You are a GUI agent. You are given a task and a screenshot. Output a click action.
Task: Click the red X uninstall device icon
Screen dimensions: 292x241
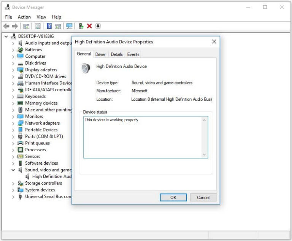(89, 26)
